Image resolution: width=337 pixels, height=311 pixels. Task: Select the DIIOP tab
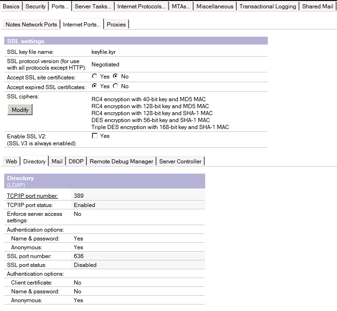(76, 162)
